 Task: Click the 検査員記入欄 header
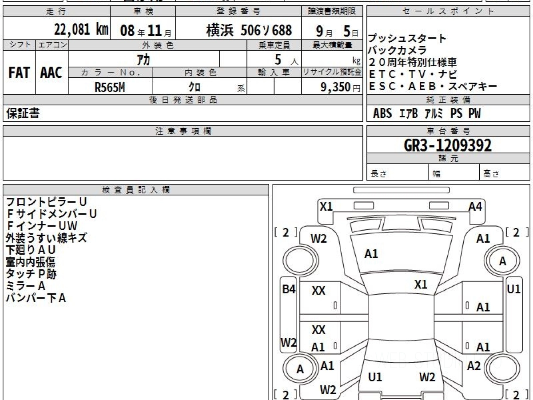pyautogui.click(x=136, y=190)
